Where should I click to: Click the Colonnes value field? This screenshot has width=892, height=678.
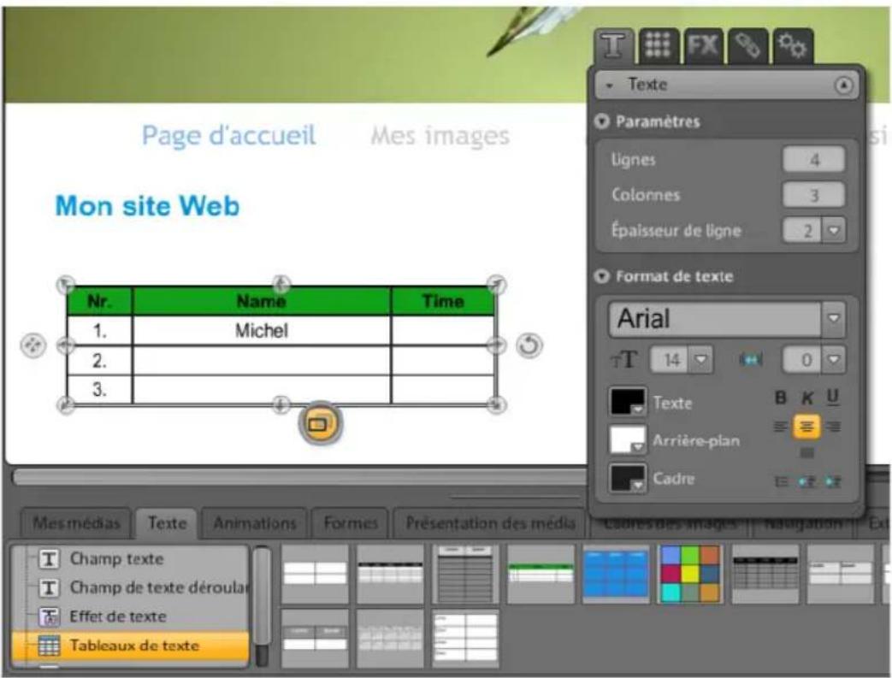(x=813, y=195)
